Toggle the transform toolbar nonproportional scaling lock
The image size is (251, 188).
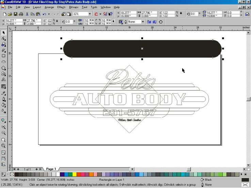click(x=181, y=13)
